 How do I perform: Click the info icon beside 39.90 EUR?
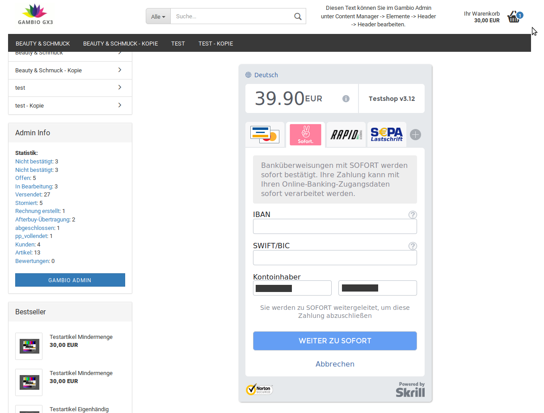click(346, 99)
